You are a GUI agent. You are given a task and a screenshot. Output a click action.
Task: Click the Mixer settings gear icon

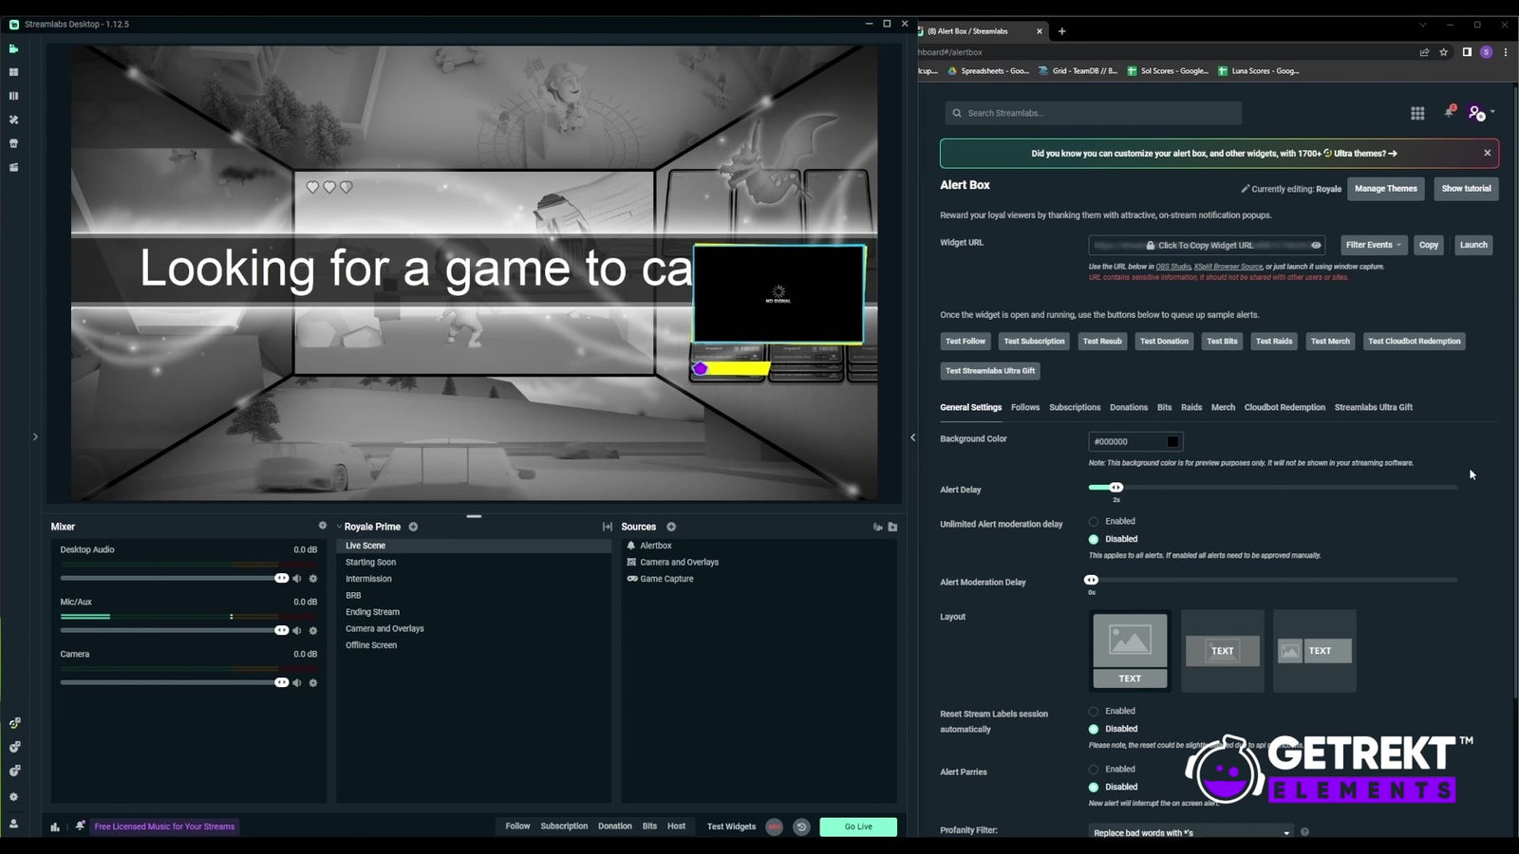point(323,526)
